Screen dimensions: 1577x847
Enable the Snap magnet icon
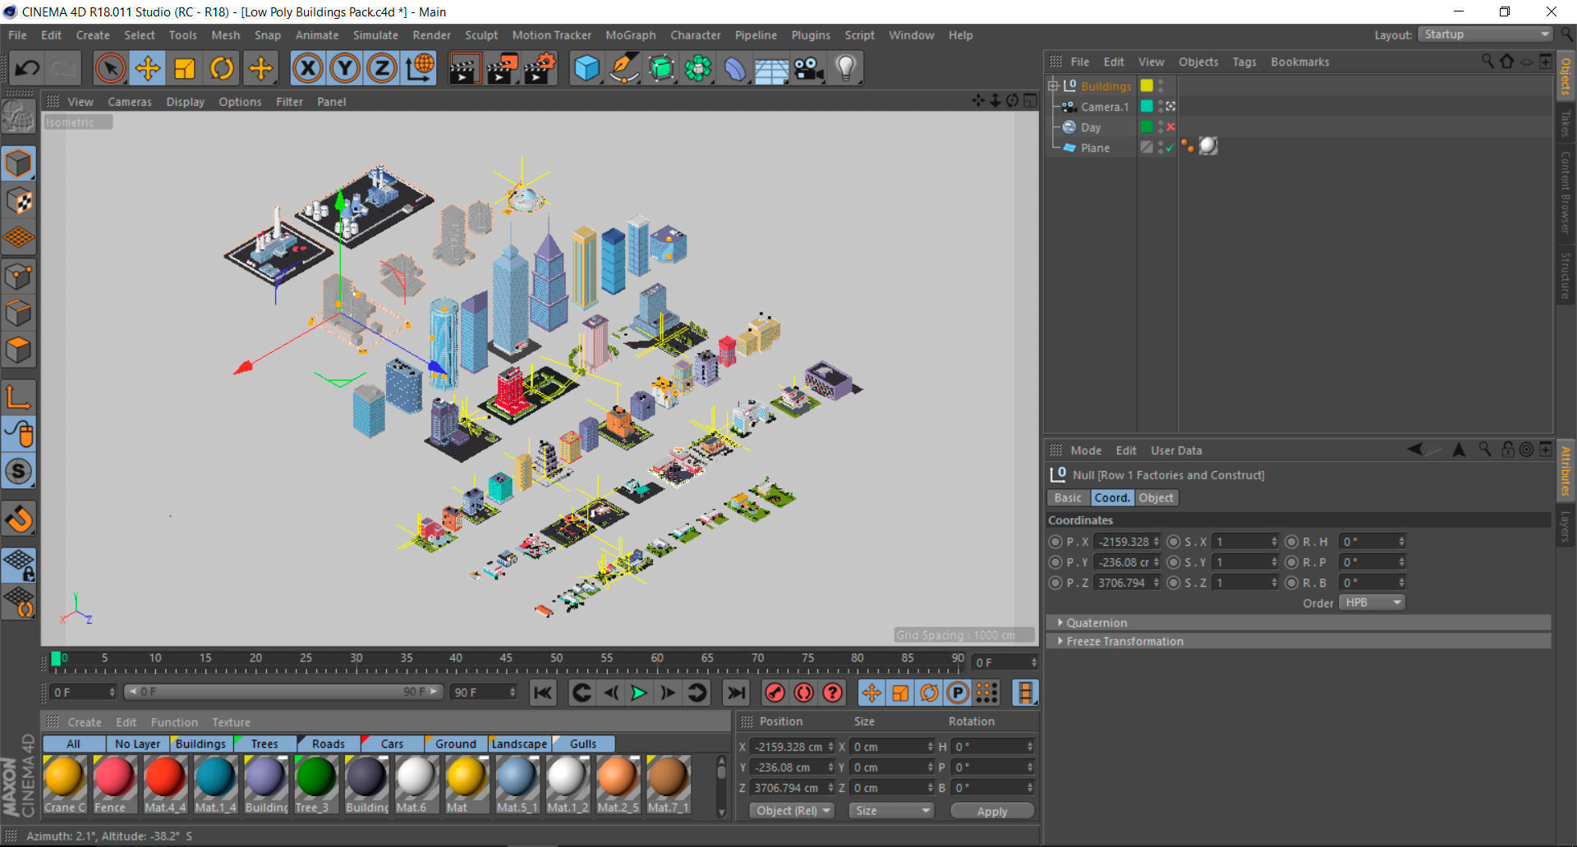[19, 519]
